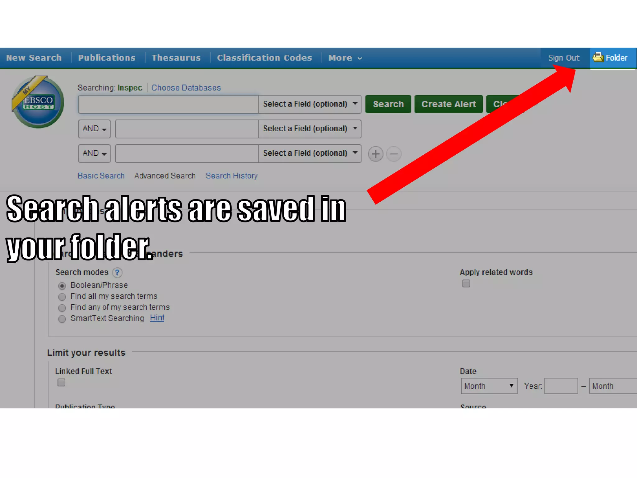Select SmartText Searching mode
This screenshot has height=478, width=637.
pyautogui.click(x=62, y=319)
